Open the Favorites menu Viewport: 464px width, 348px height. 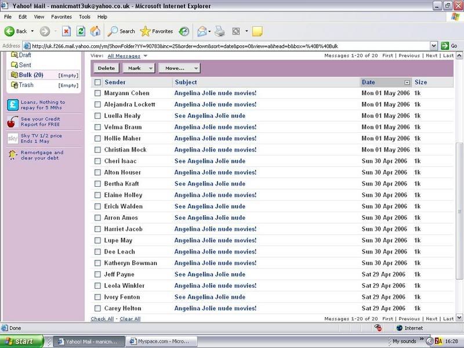click(61, 17)
